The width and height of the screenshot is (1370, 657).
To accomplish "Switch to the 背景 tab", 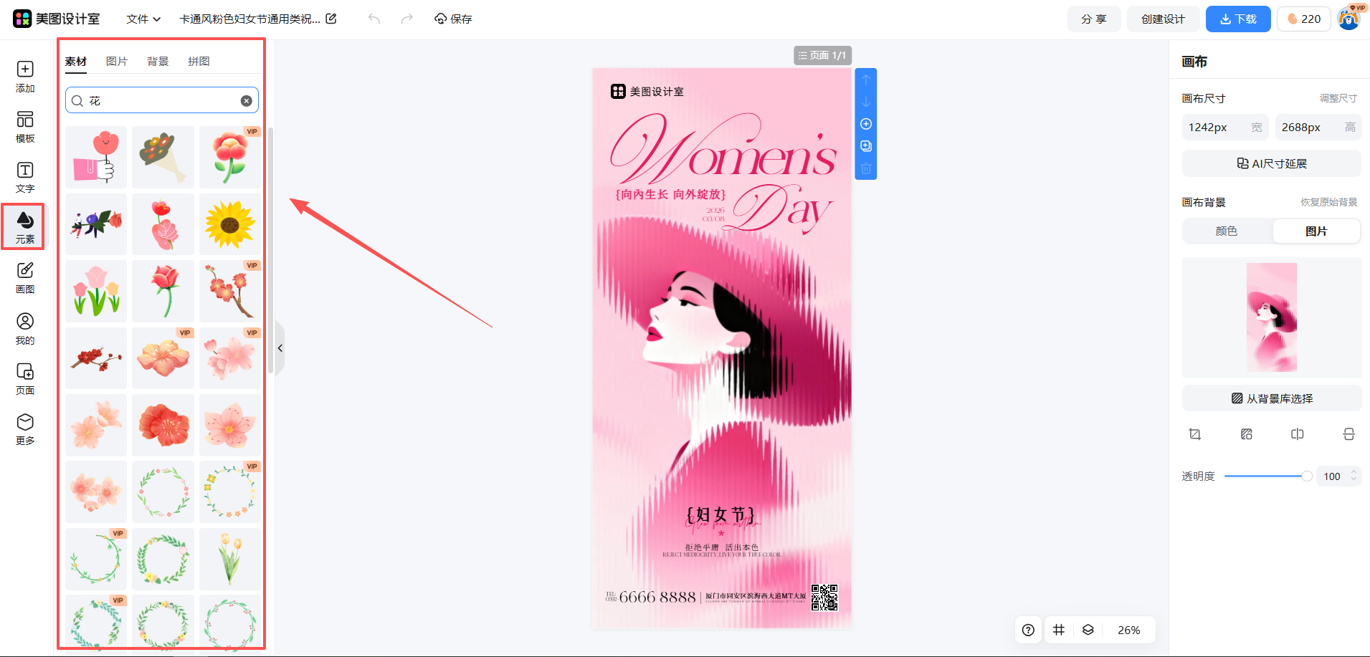I will (158, 62).
